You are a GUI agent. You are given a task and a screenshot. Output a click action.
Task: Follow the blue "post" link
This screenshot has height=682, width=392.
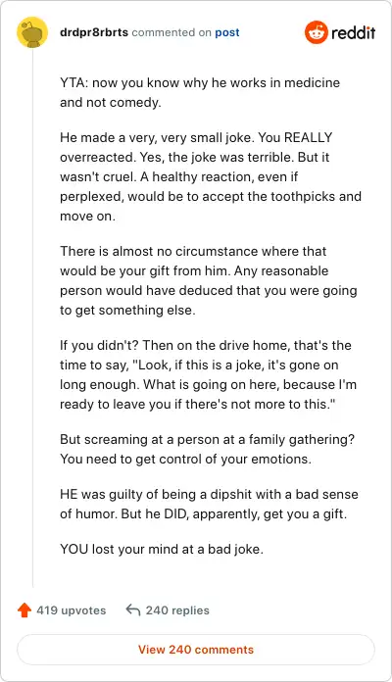(227, 32)
